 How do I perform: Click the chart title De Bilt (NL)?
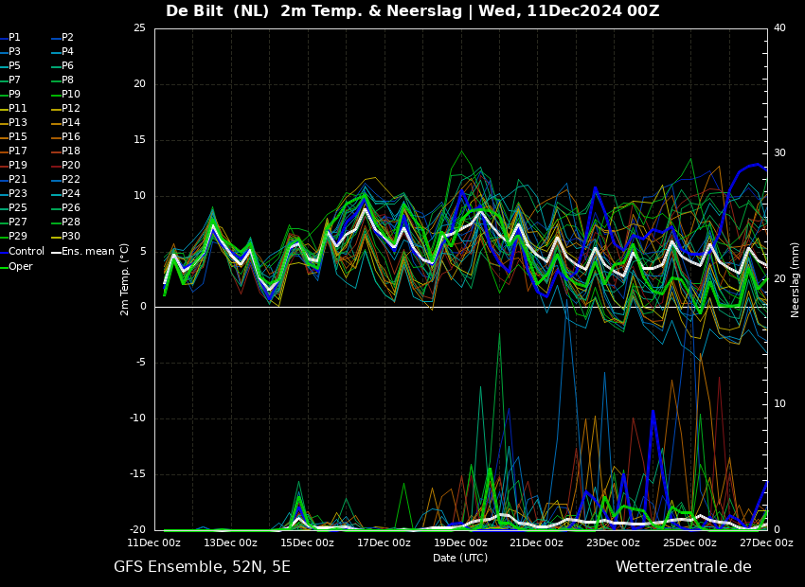(x=217, y=10)
